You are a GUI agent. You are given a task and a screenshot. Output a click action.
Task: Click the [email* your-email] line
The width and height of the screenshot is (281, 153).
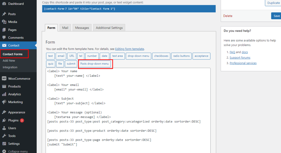point(79,89)
